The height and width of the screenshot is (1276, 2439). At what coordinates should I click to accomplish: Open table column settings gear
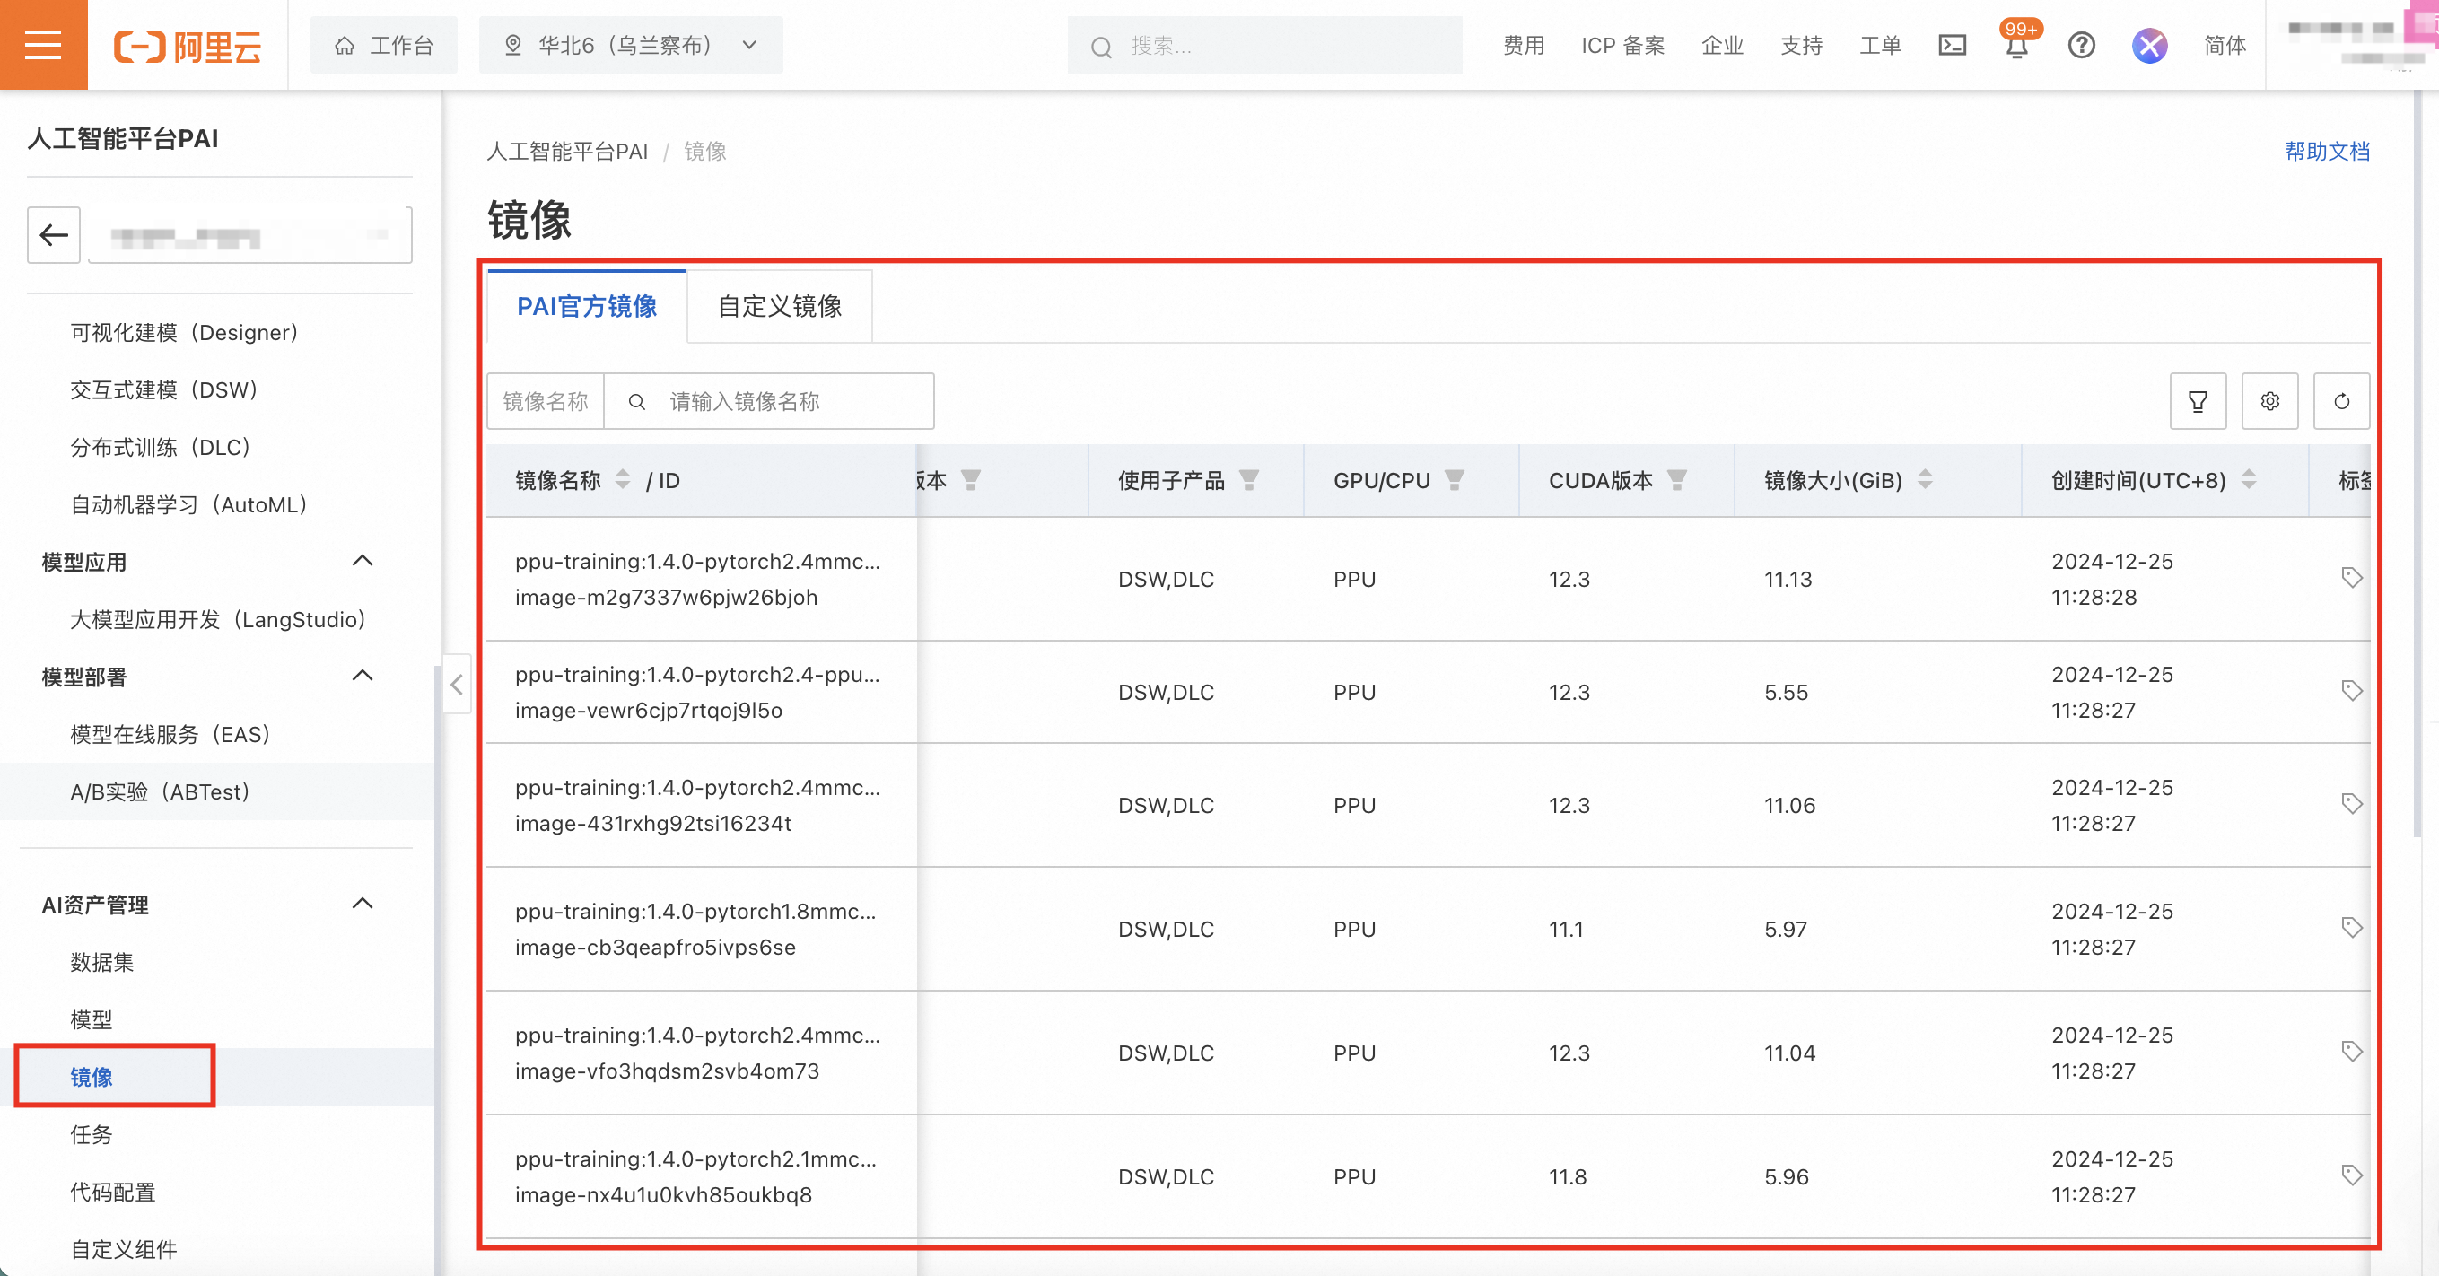click(2269, 401)
